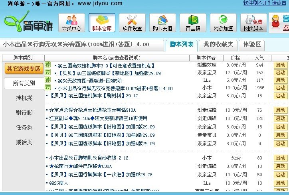Viewport: 289px width, 195px height.
Task: Open 小木出品行脚辅助自动收钱 2.12
Action: point(89,158)
